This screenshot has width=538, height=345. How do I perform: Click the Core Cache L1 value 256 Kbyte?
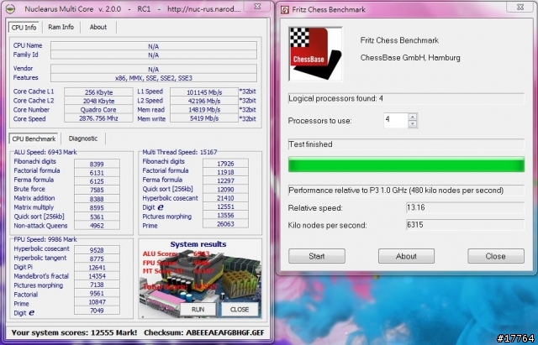click(x=98, y=92)
